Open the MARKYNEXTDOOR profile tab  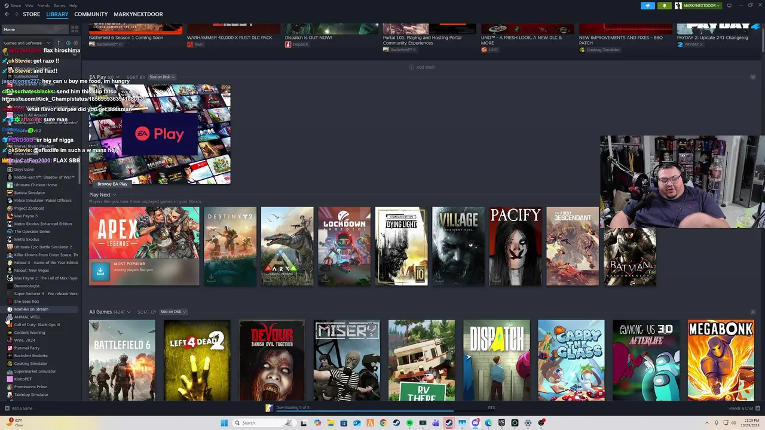(138, 14)
